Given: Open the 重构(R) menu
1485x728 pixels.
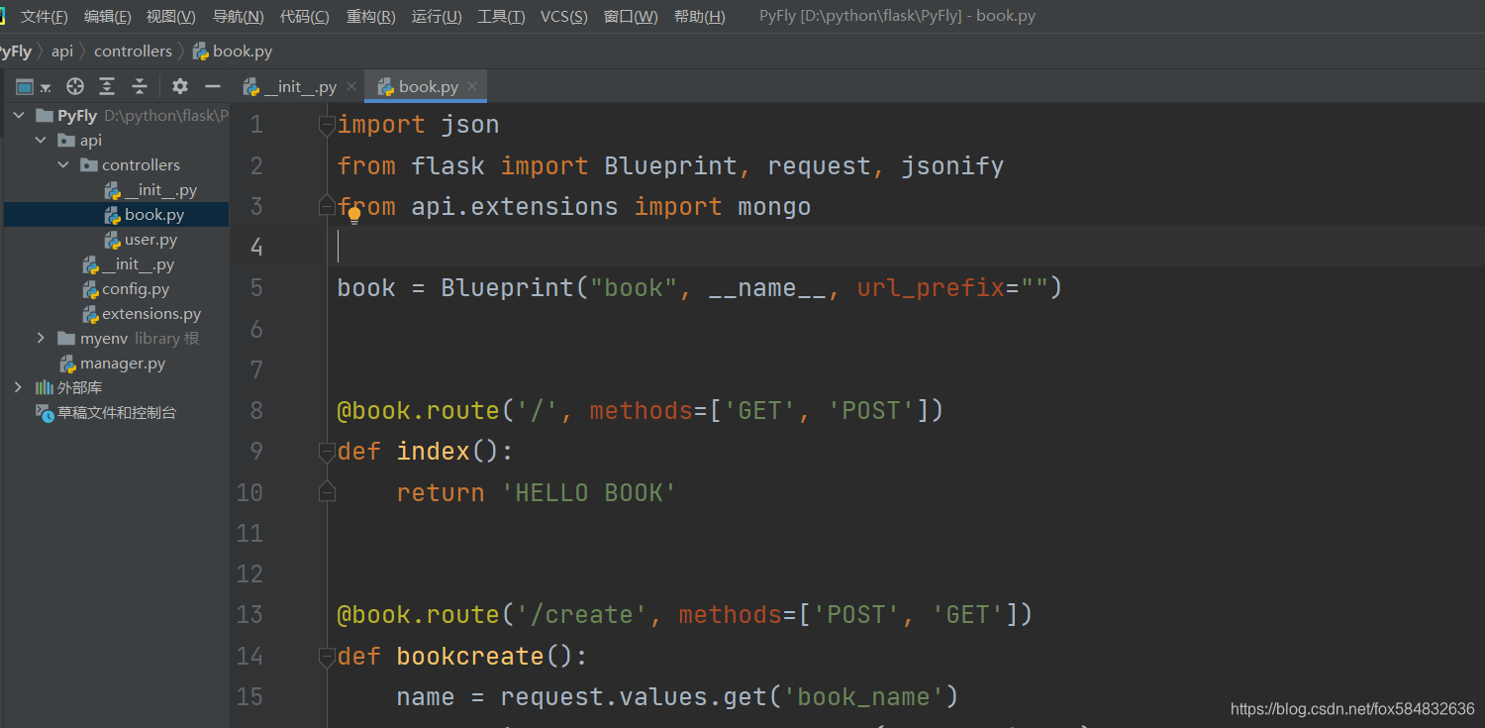Looking at the screenshot, I should coord(371,17).
